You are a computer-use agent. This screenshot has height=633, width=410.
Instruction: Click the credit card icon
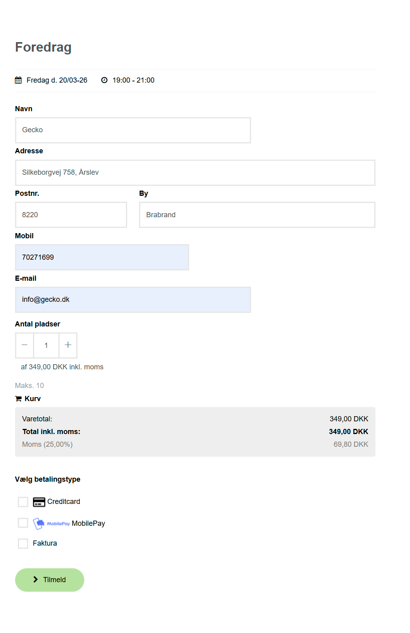pos(39,502)
